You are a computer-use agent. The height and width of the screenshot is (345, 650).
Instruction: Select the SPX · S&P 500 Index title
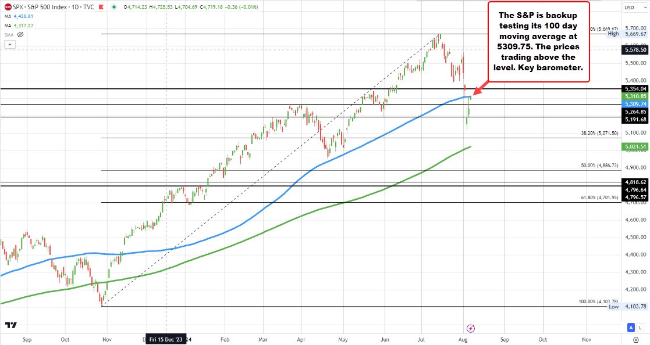click(x=39, y=7)
